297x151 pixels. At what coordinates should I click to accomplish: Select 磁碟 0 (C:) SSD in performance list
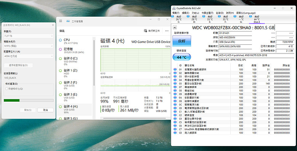75,61
